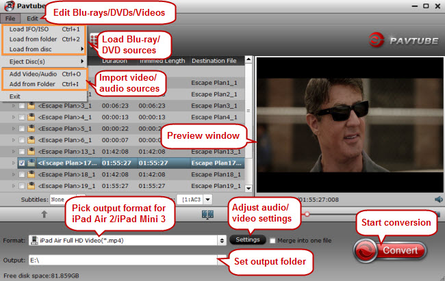Expand the Escape Plan>17 row triangle
Viewport: 445px width, 281px height.
point(13,163)
